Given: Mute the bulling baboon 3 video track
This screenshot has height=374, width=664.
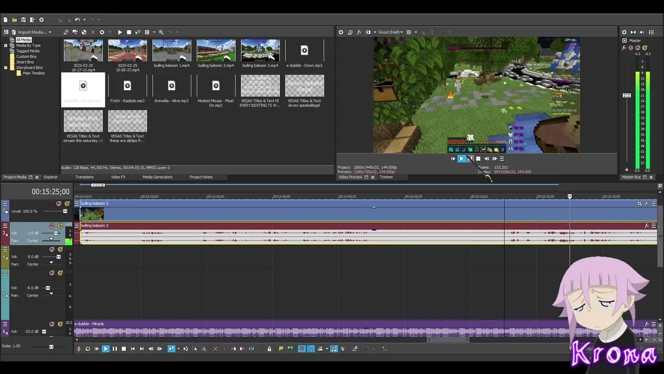Looking at the screenshot, I should point(59,204).
